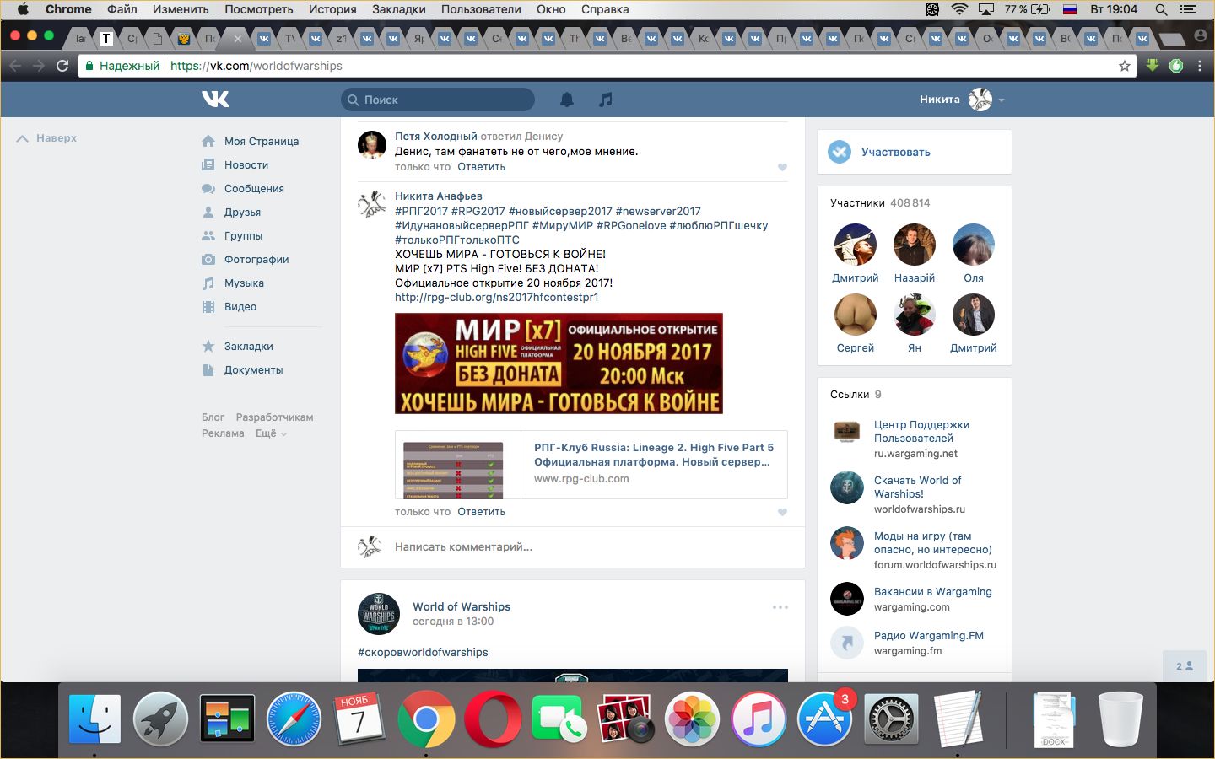Click the #РПГ2017 hashtag
This screenshot has height=759, width=1215.
pyautogui.click(x=421, y=212)
